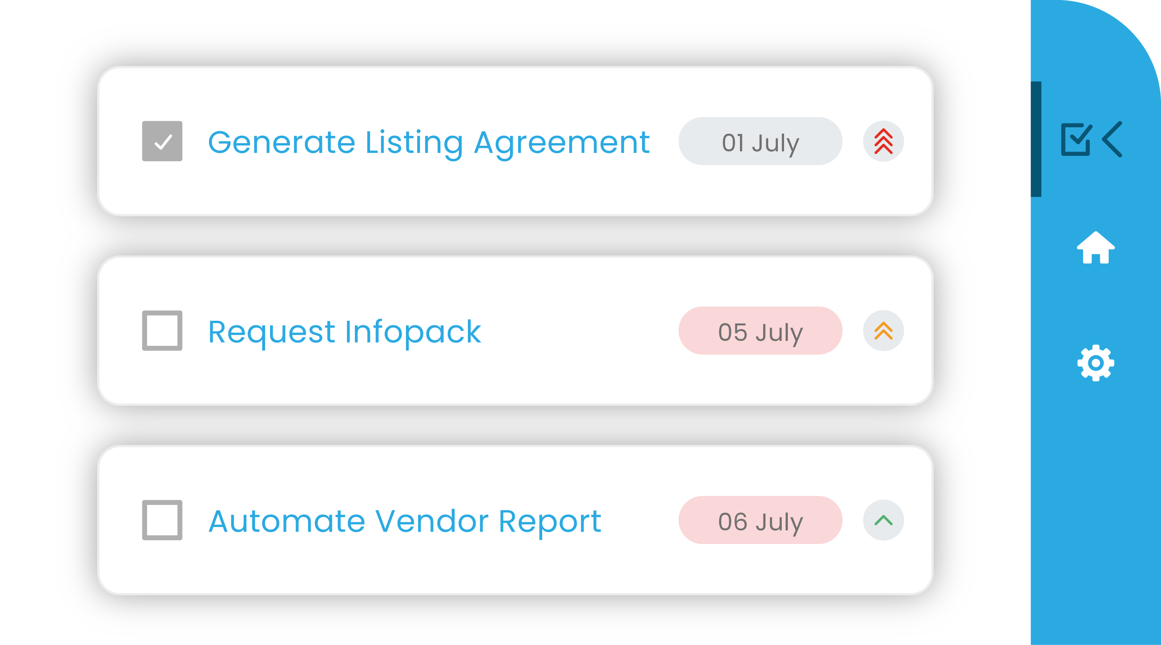
Task: Select the active tab indicator bar in sidebar
Action: click(x=1036, y=139)
